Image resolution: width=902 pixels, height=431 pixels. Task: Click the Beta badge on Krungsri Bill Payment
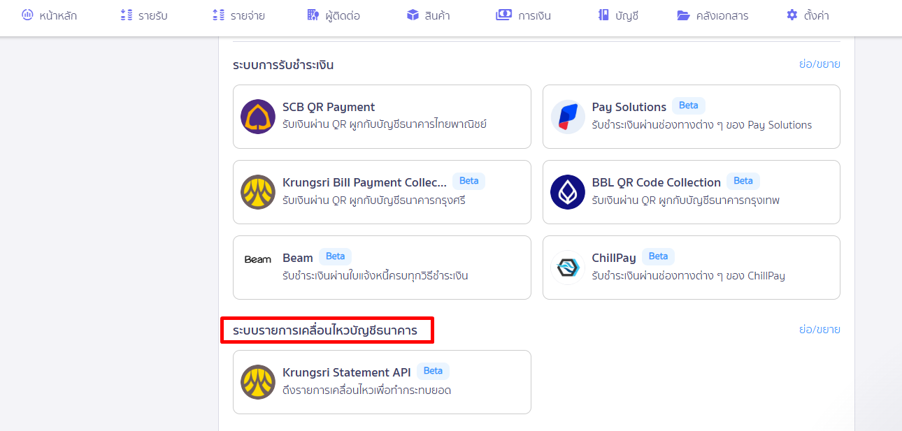(x=469, y=181)
